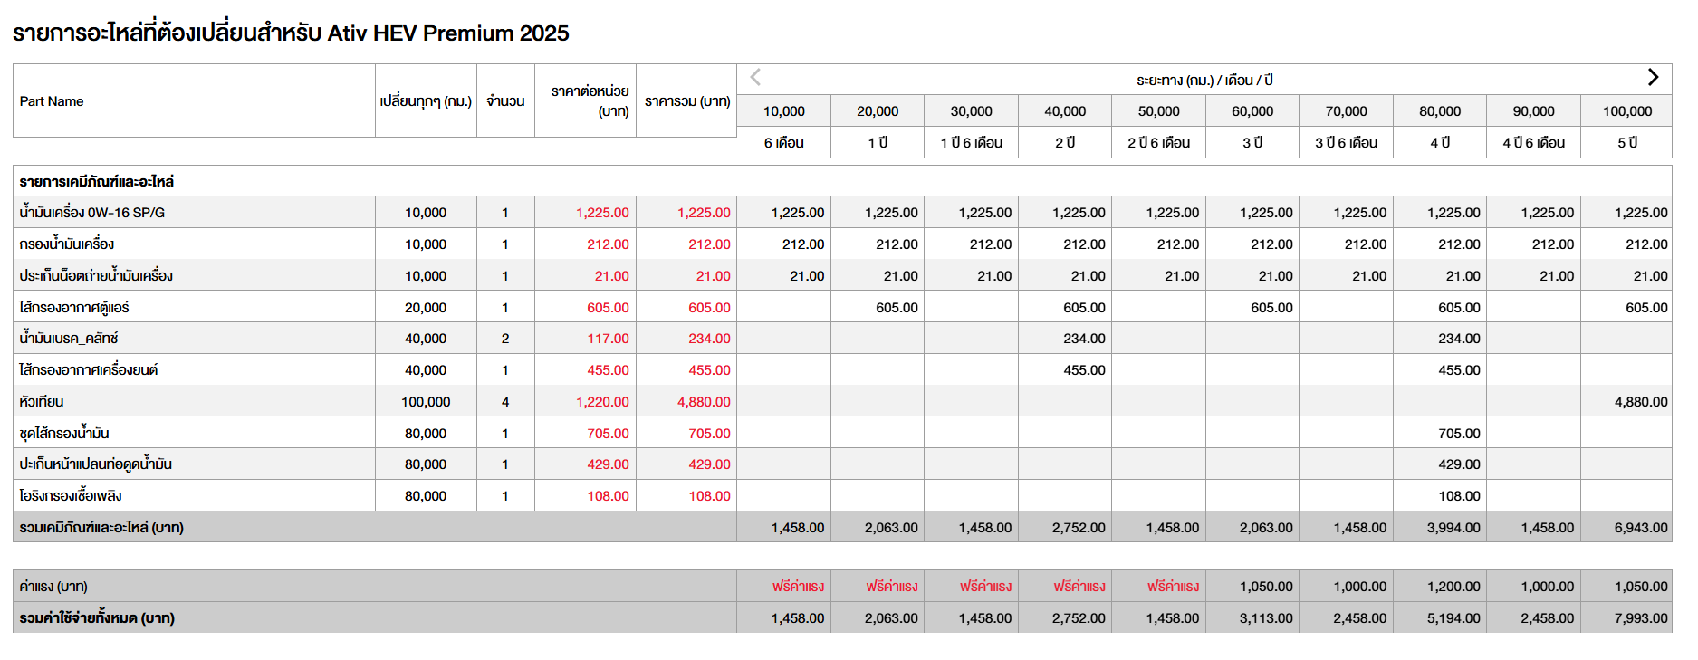Select the 70,000 km column header
This screenshot has height=660, width=1698.
tap(1347, 111)
